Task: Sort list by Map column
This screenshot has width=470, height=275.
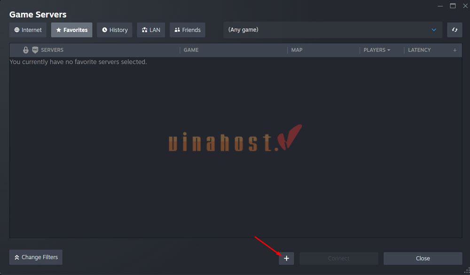Action: tap(297, 50)
